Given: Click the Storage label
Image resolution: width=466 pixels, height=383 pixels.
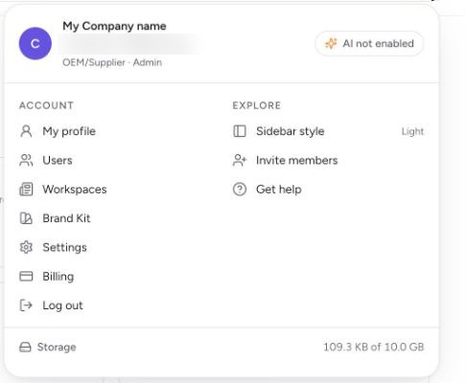Looking at the screenshot, I should point(57,347).
